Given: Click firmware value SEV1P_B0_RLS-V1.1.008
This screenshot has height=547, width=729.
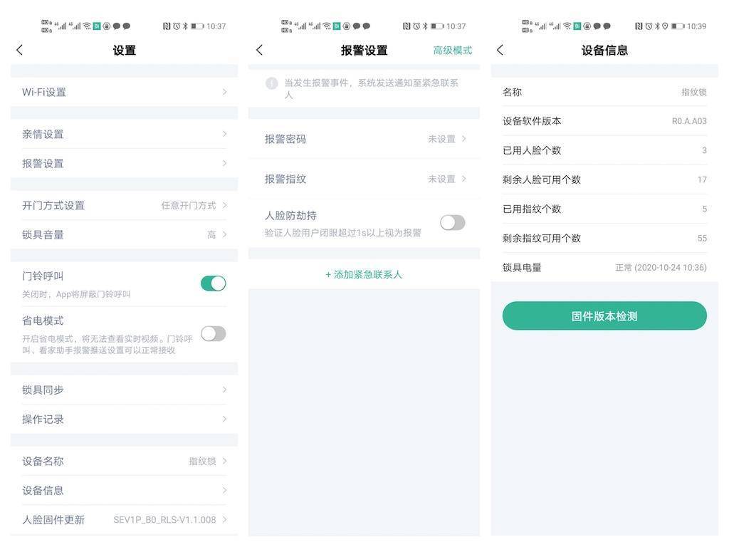Looking at the screenshot, I should pos(164,519).
